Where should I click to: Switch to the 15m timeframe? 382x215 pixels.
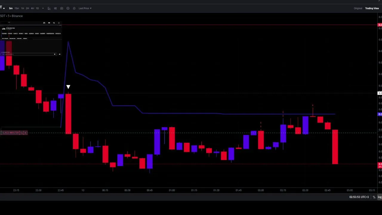pyautogui.click(x=17, y=8)
